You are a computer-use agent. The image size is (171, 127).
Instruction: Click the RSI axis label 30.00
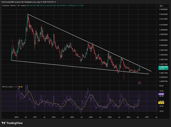coord(161,111)
